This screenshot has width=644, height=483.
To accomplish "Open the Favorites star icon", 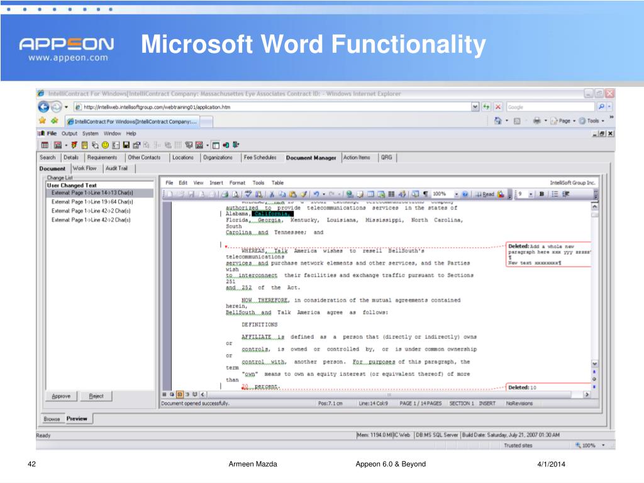I will tap(42, 121).
